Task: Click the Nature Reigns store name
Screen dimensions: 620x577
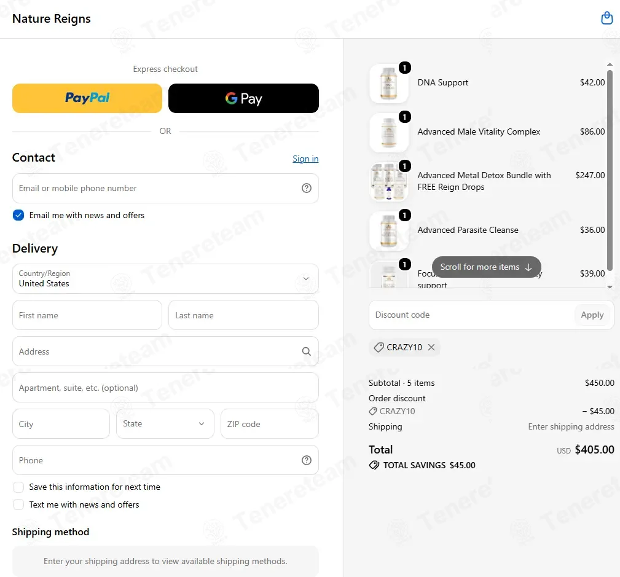Action: (52, 18)
